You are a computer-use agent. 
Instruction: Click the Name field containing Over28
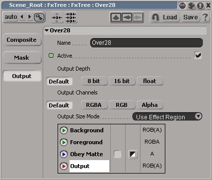click(146, 43)
